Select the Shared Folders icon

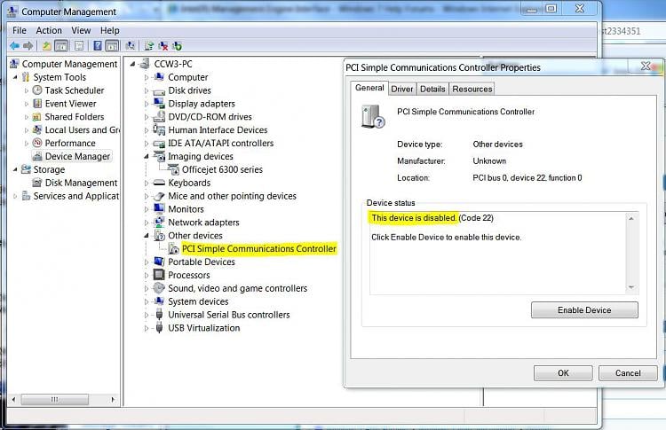point(37,117)
